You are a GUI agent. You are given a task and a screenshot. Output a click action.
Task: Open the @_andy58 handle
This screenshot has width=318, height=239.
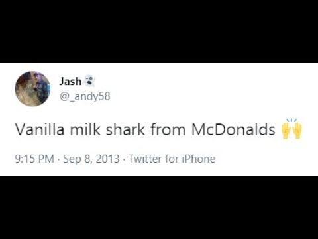pos(85,96)
